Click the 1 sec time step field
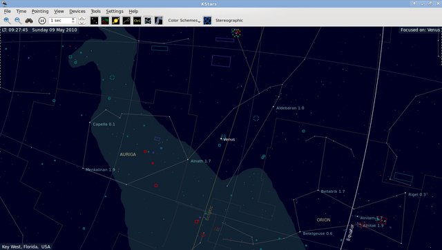Screen dimensions: 442x250 click(62, 21)
